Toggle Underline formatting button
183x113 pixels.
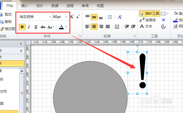(36, 27)
